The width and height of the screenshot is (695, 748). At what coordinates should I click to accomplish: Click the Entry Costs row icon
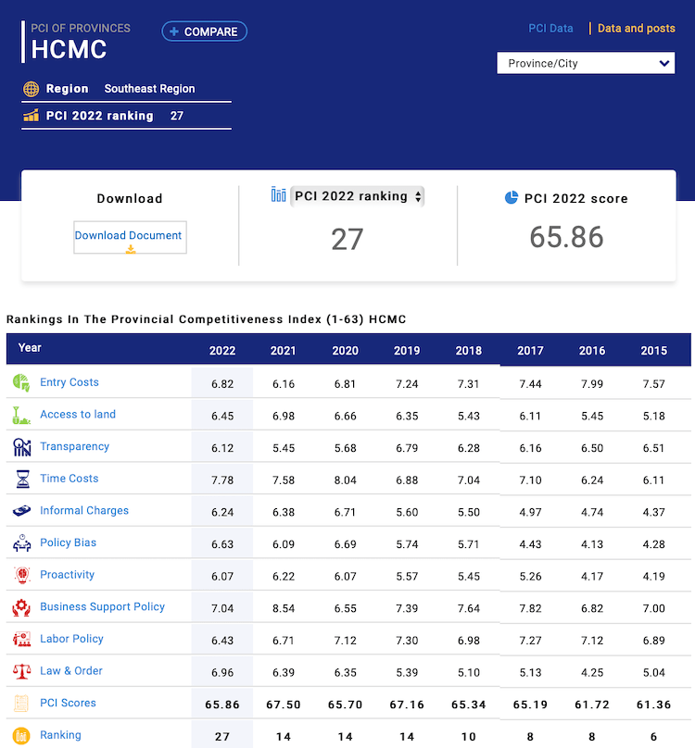(x=21, y=382)
